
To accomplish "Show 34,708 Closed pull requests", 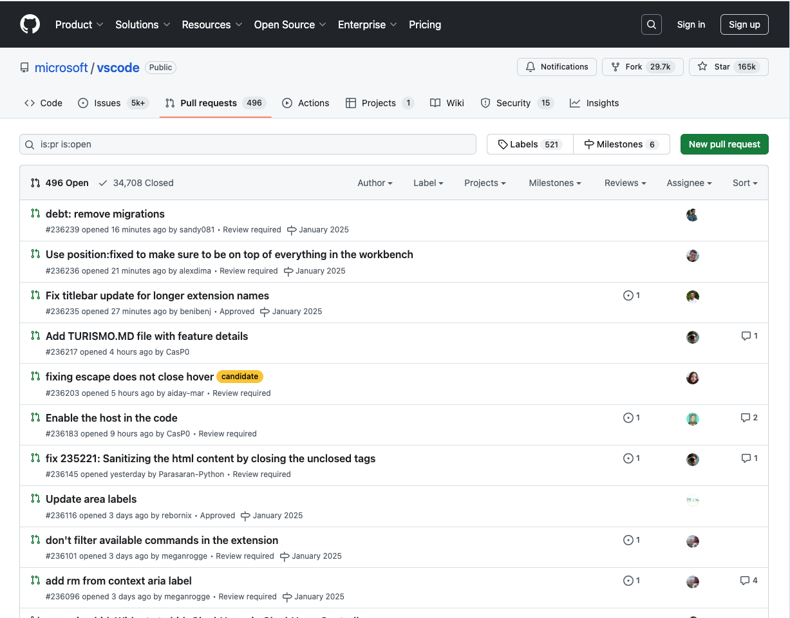I will click(136, 183).
